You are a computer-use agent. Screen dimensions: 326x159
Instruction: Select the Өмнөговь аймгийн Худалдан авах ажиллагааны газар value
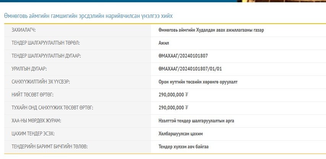click(x=211, y=30)
